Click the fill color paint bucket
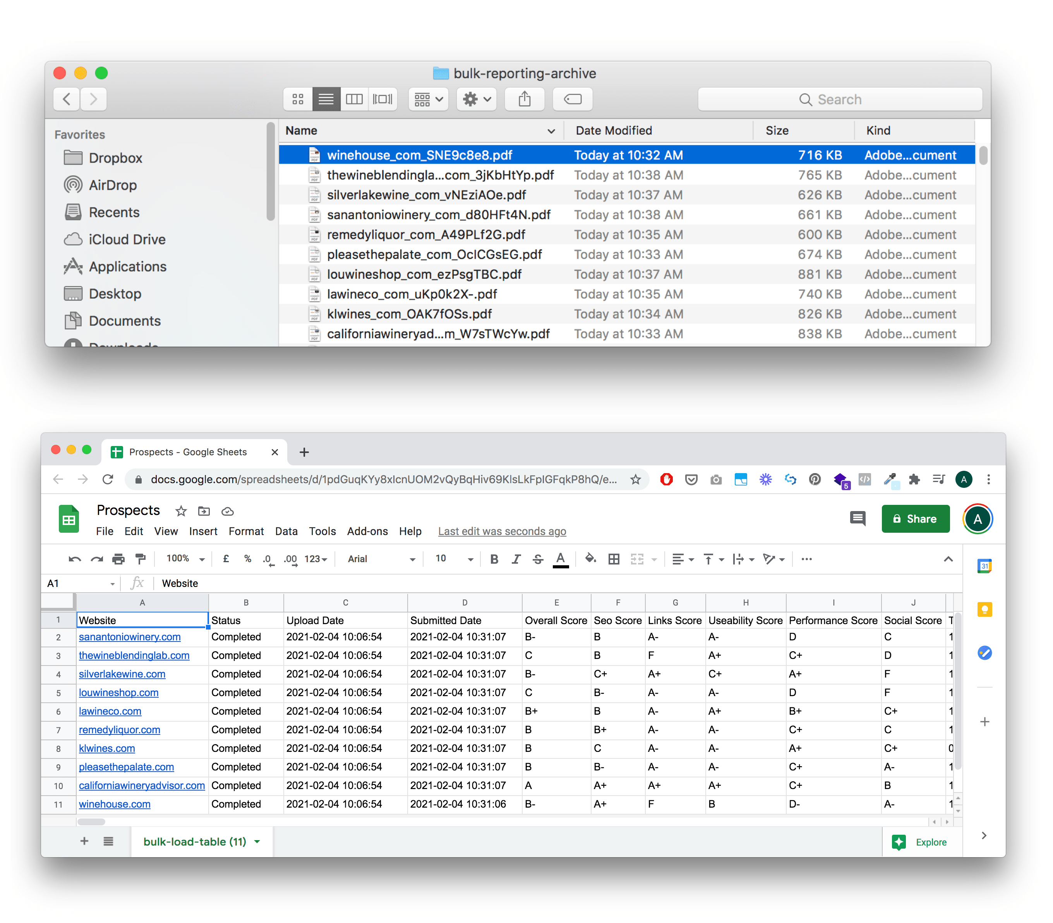 [x=590, y=559]
